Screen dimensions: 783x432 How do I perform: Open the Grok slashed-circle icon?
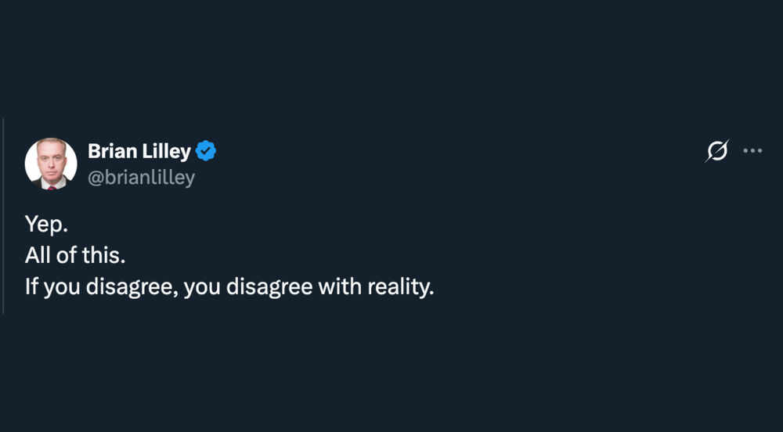point(716,151)
